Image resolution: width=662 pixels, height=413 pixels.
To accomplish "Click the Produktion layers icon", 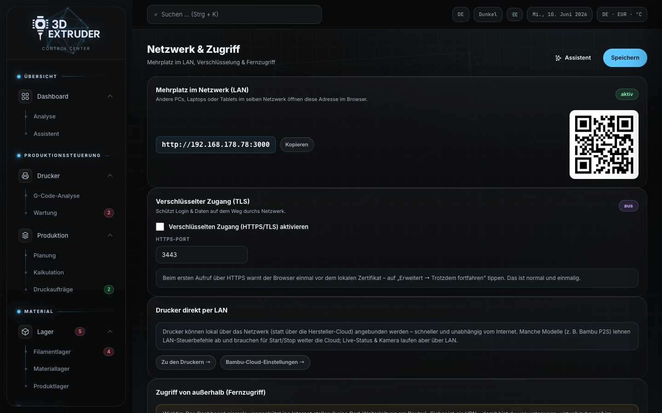I will point(25,235).
